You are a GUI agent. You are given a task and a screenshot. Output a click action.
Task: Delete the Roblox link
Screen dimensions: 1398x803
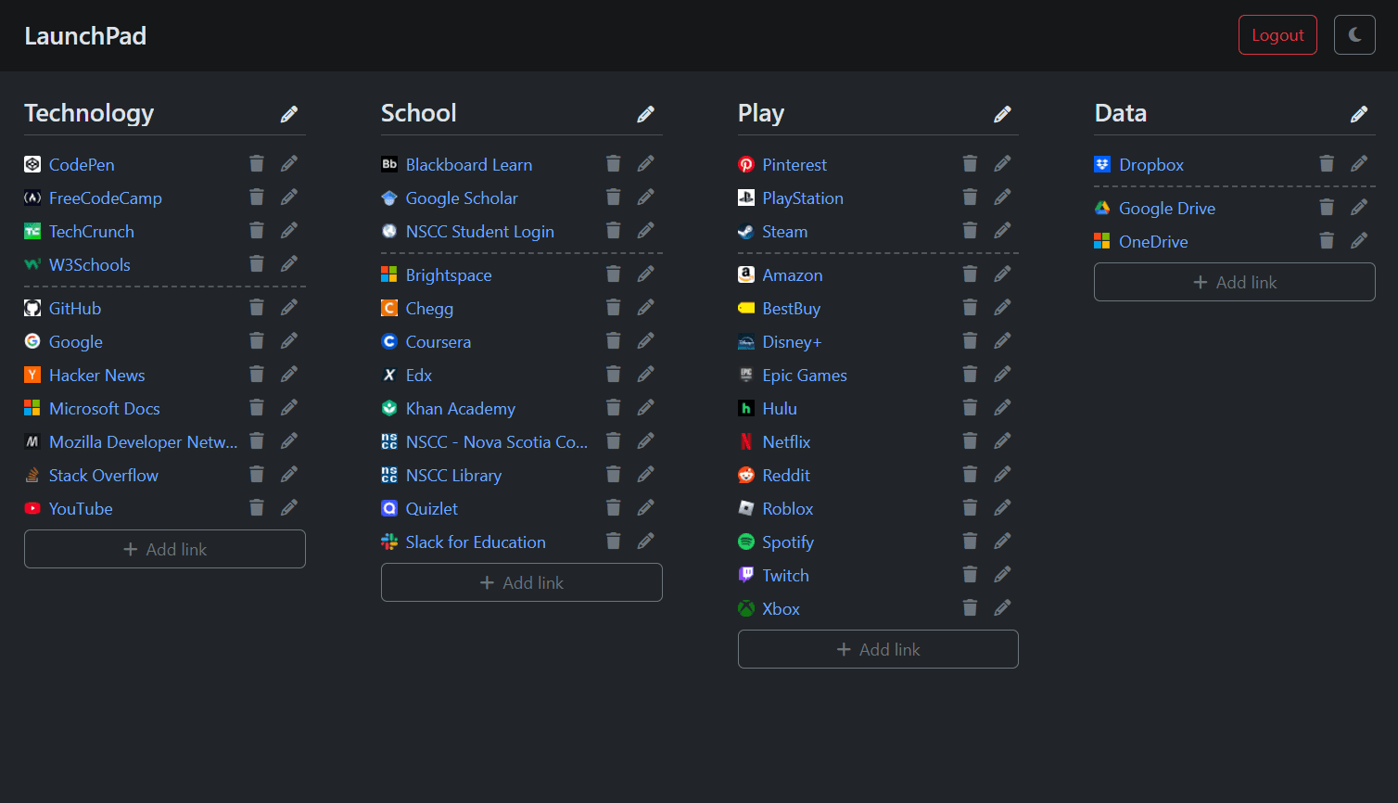[970, 507]
